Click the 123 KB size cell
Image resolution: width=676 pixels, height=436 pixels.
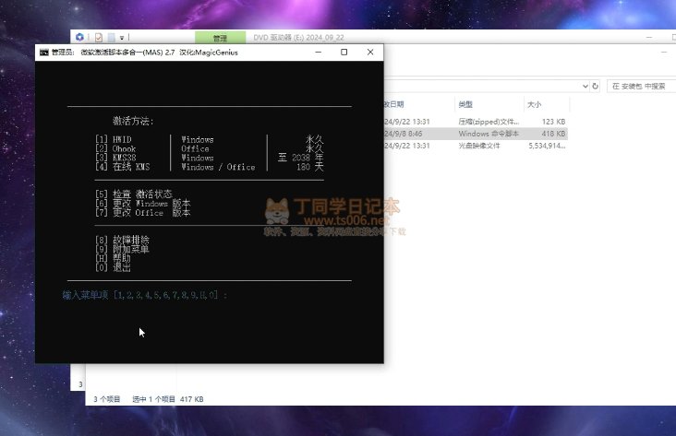553,122
